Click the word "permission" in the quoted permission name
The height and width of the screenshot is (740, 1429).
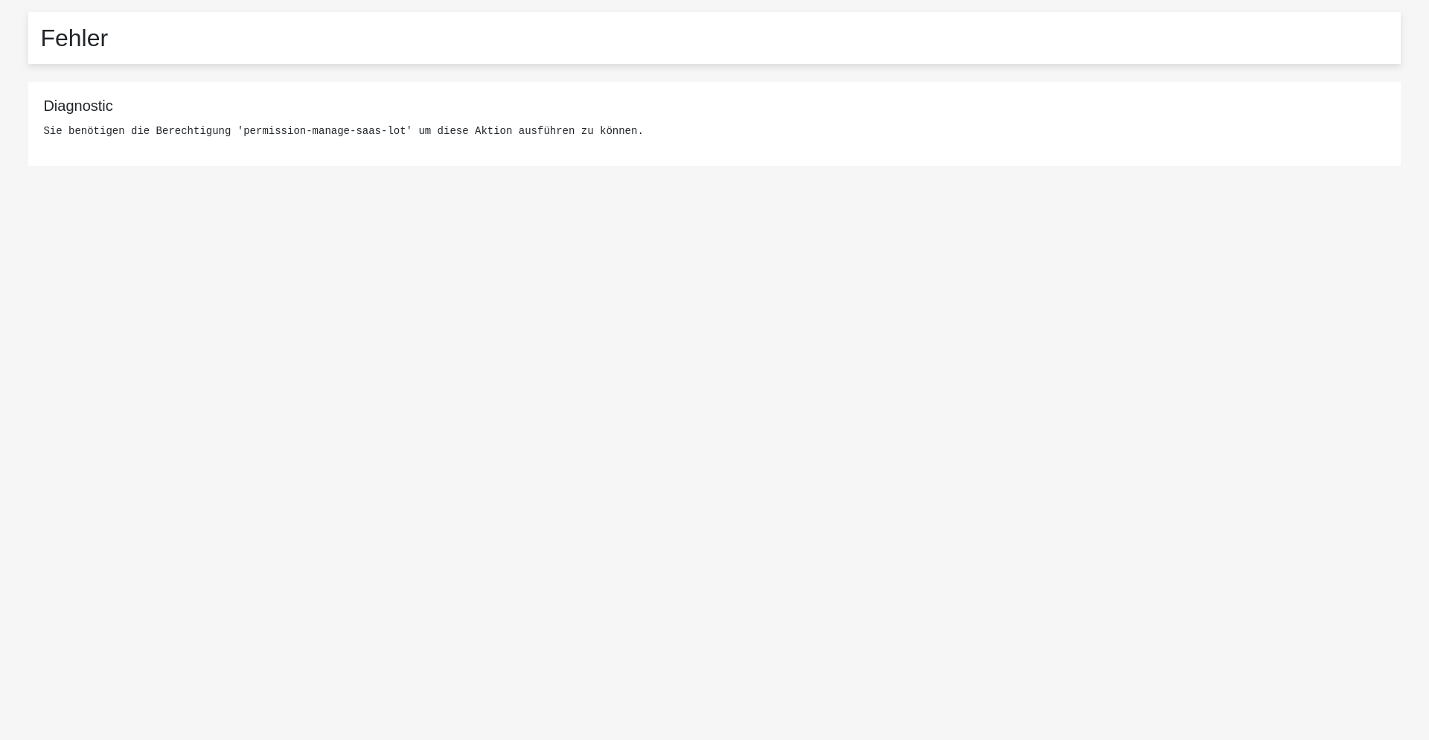coord(275,131)
